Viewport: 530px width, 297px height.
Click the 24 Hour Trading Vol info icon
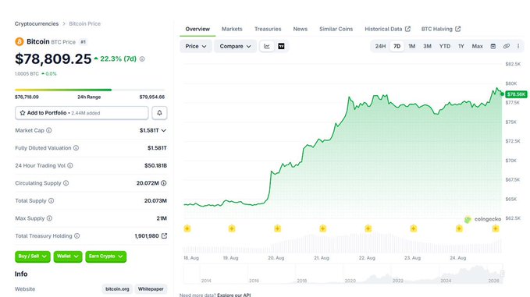(x=70, y=165)
